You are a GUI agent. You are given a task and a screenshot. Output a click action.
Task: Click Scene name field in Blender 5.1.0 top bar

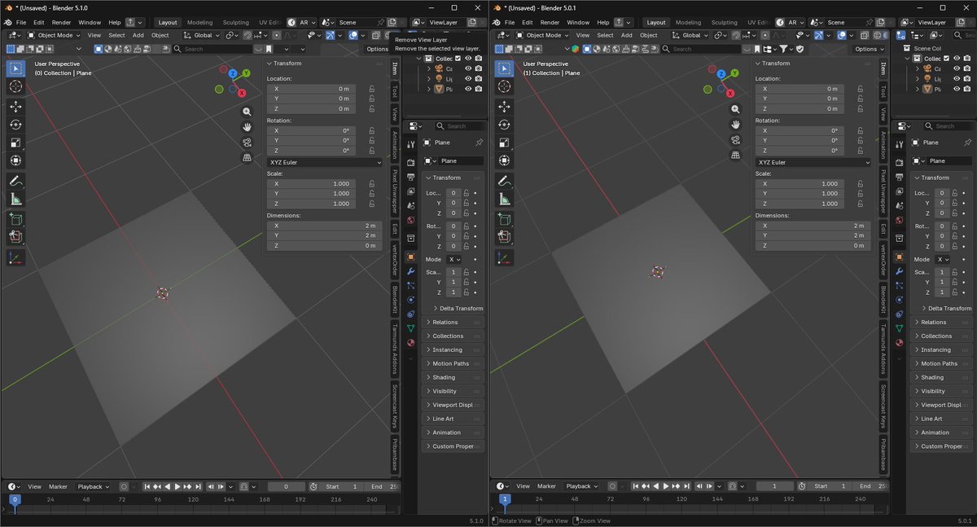click(x=357, y=23)
